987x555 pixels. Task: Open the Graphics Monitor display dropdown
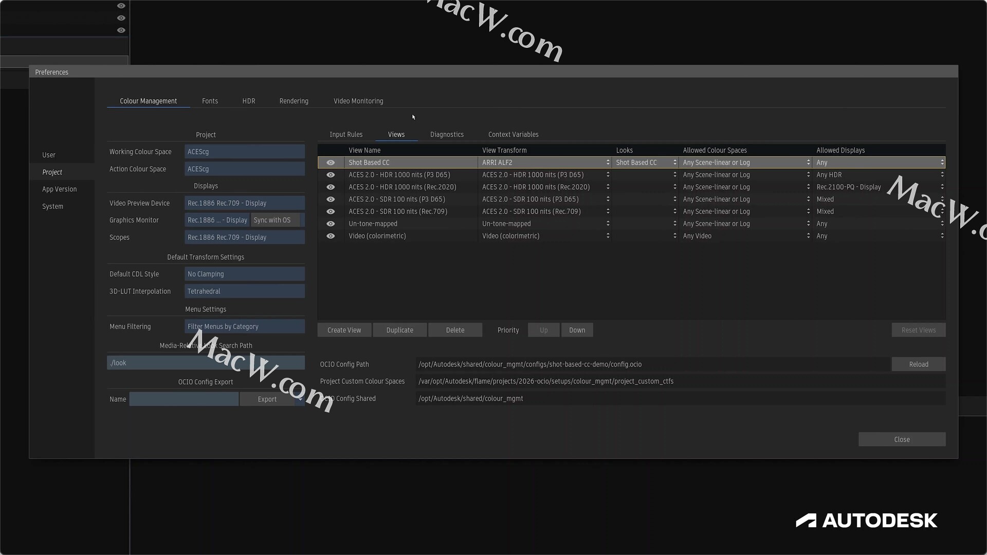coord(217,220)
